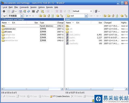Click F7 Create Directory button

point(60,96)
